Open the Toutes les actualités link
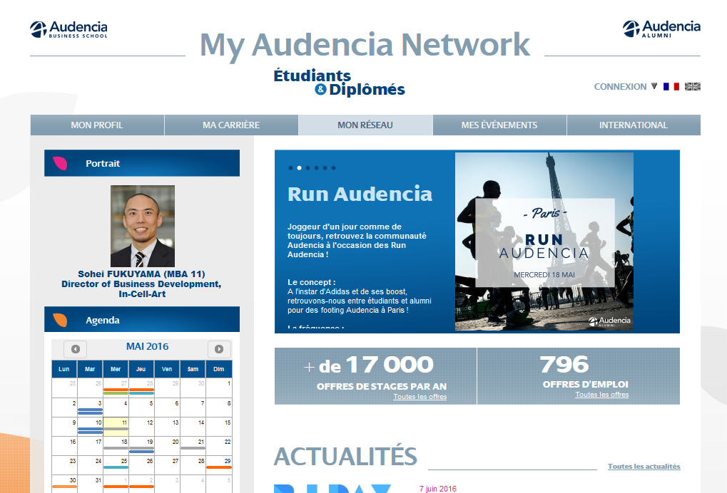Image resolution: width=727 pixels, height=493 pixels. [644, 466]
